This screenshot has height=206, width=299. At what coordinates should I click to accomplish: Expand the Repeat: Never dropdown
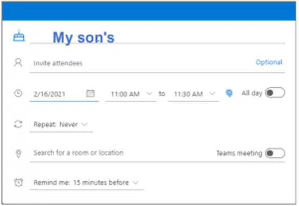point(61,124)
